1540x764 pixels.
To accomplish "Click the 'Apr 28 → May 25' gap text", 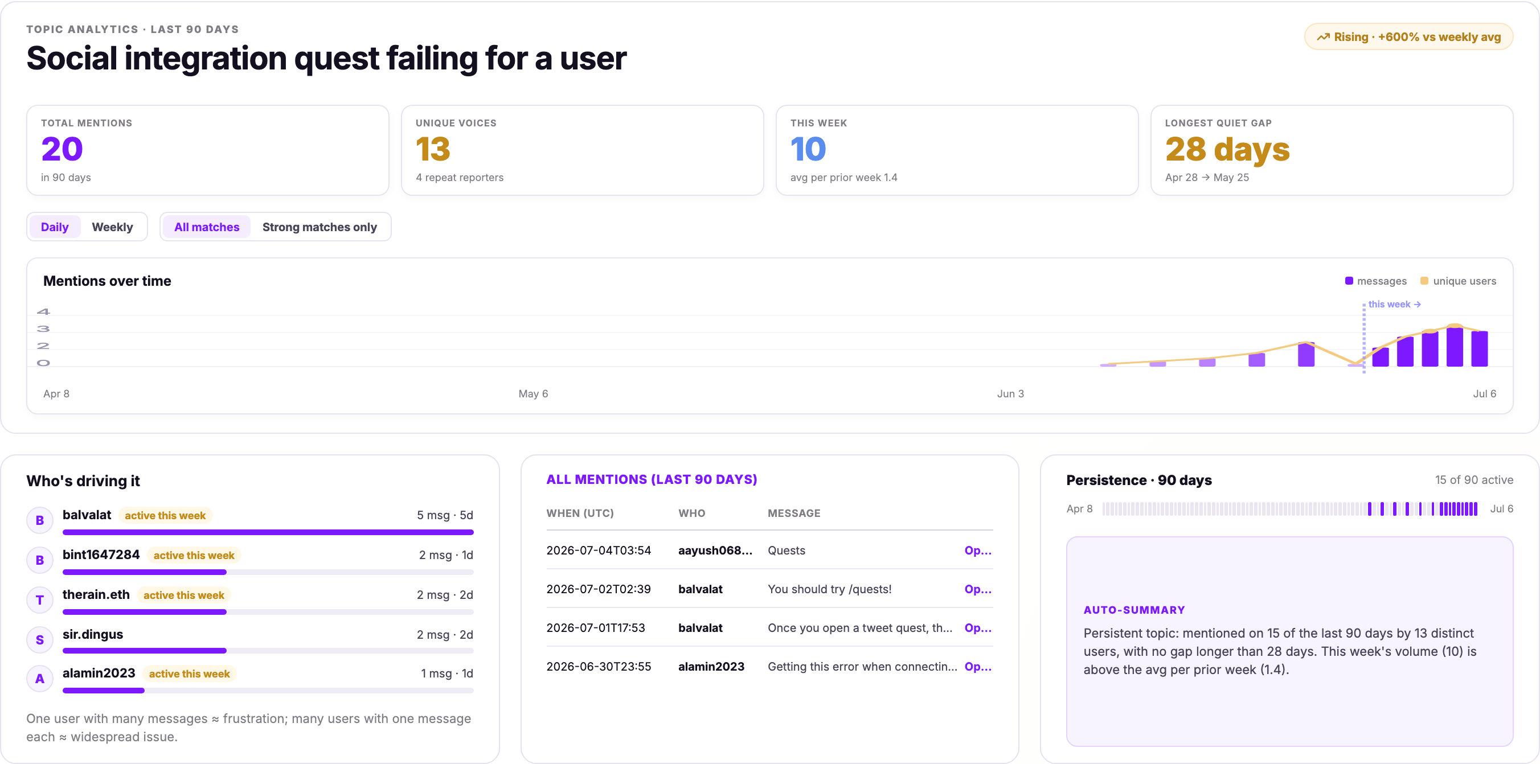I will pos(1206,178).
